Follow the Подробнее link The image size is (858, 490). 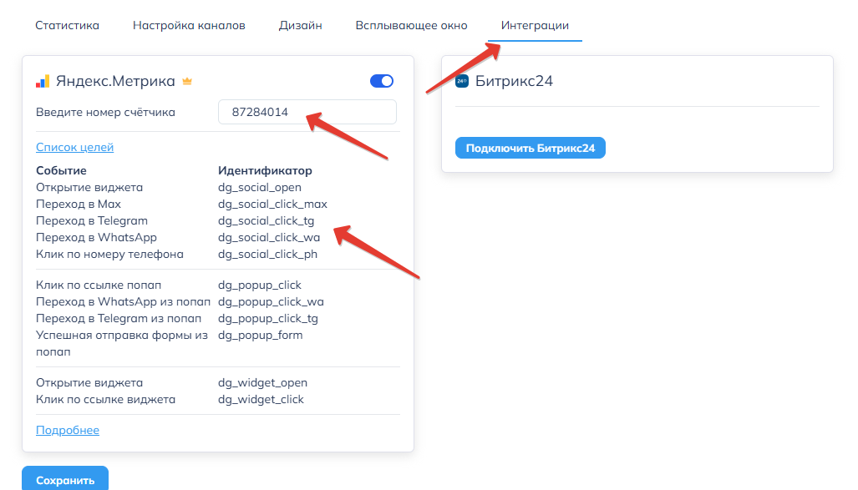(x=67, y=431)
